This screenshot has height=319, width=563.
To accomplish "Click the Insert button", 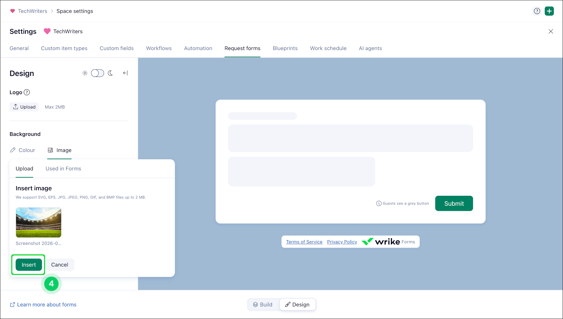I will 29,265.
